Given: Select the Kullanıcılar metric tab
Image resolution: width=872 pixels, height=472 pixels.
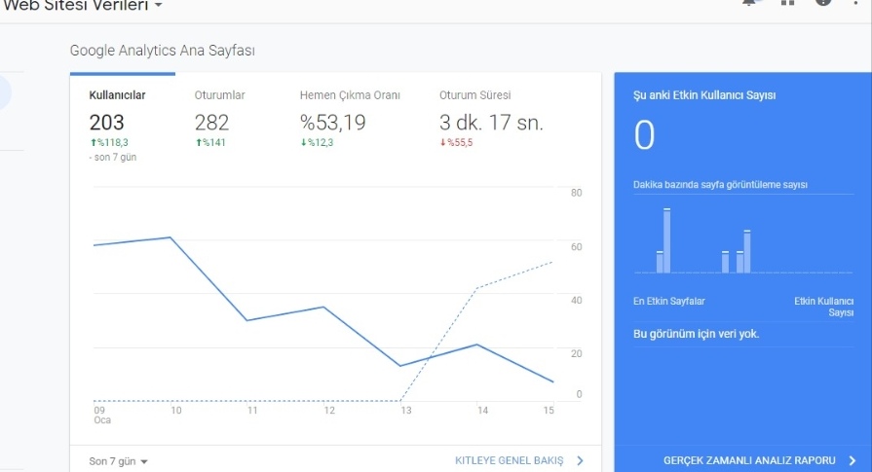Looking at the screenshot, I should (117, 95).
